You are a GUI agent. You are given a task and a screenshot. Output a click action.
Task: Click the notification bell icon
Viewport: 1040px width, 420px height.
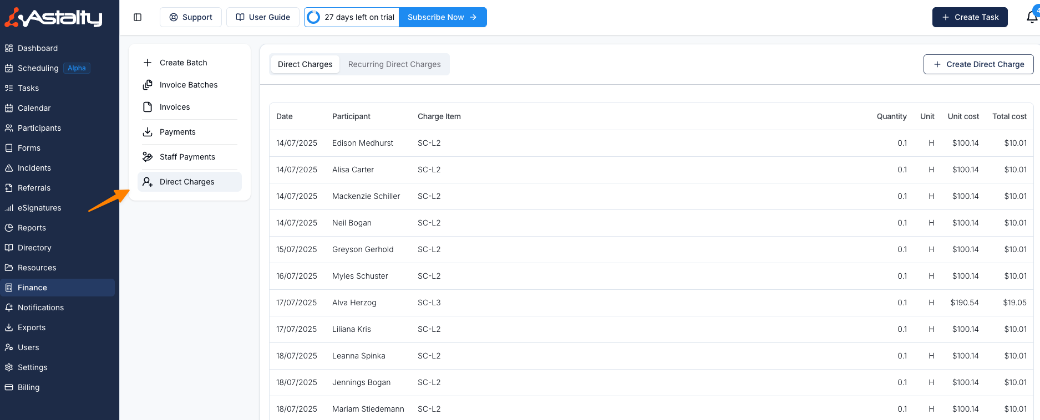1031,17
